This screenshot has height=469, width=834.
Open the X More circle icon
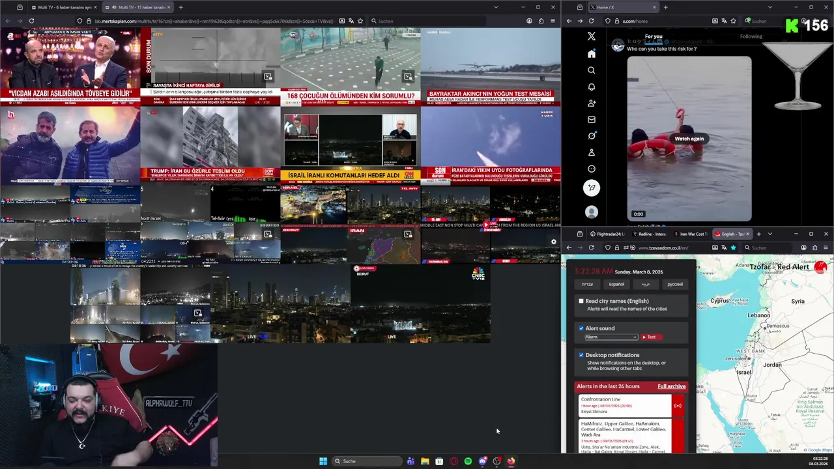[591, 169]
